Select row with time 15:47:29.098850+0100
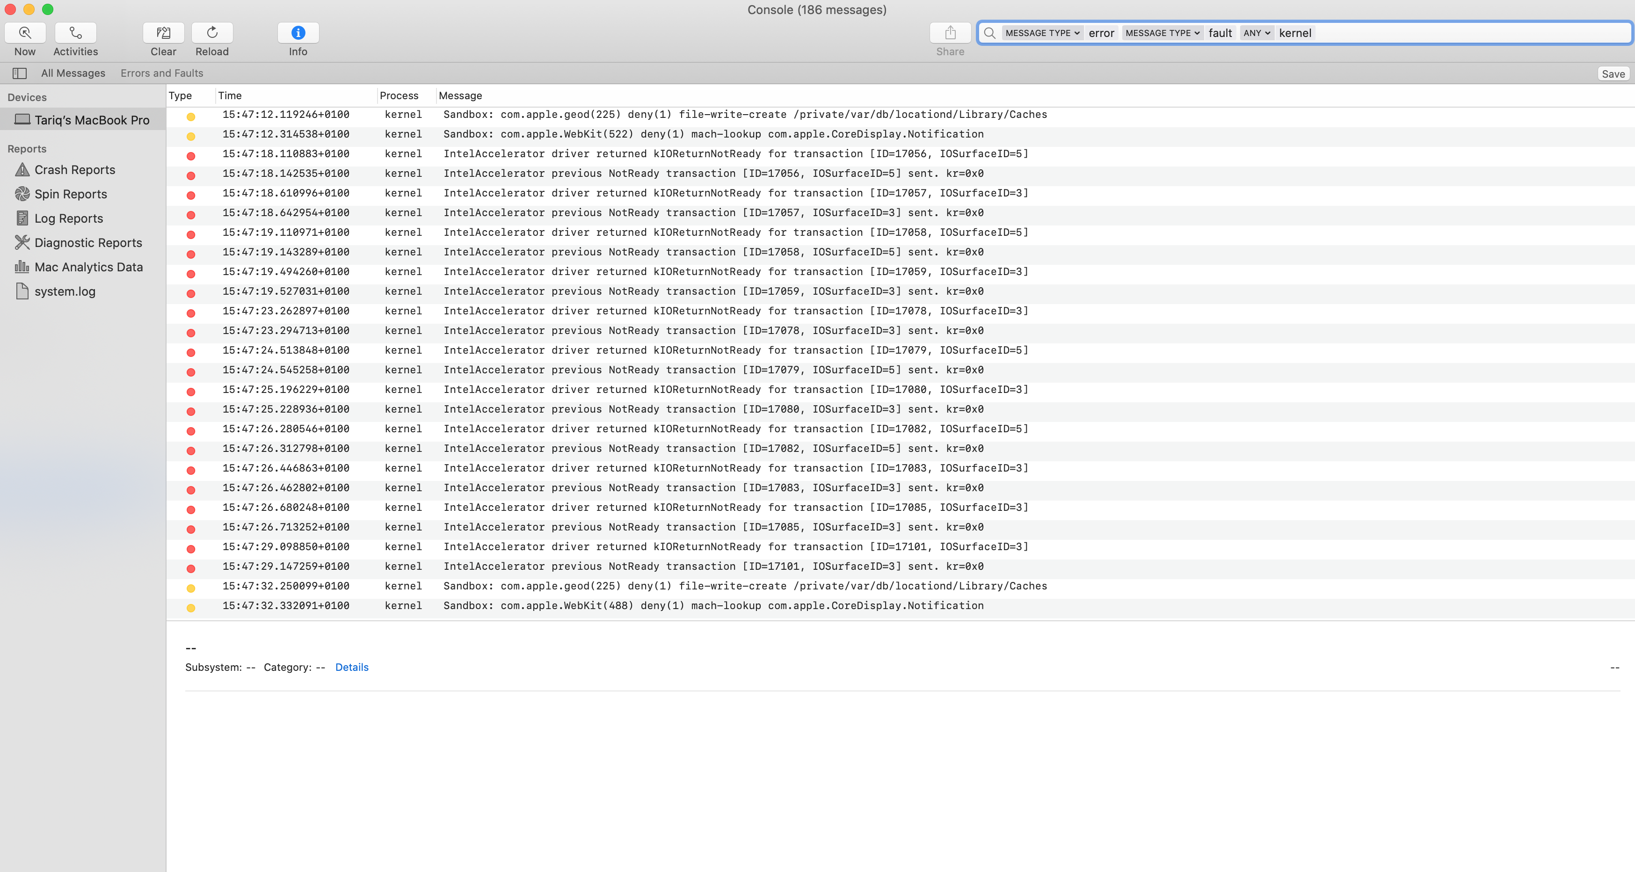Image resolution: width=1635 pixels, height=872 pixels. click(901, 547)
